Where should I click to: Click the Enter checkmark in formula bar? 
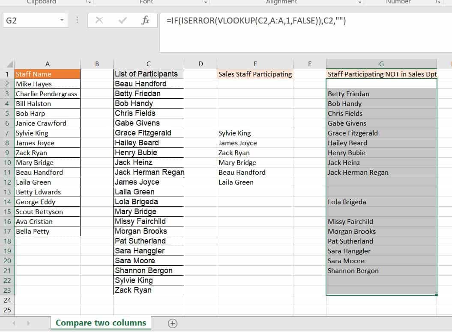coord(123,21)
